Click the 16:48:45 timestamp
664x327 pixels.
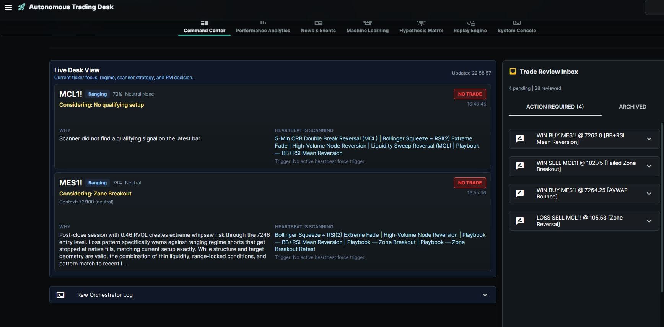(477, 104)
